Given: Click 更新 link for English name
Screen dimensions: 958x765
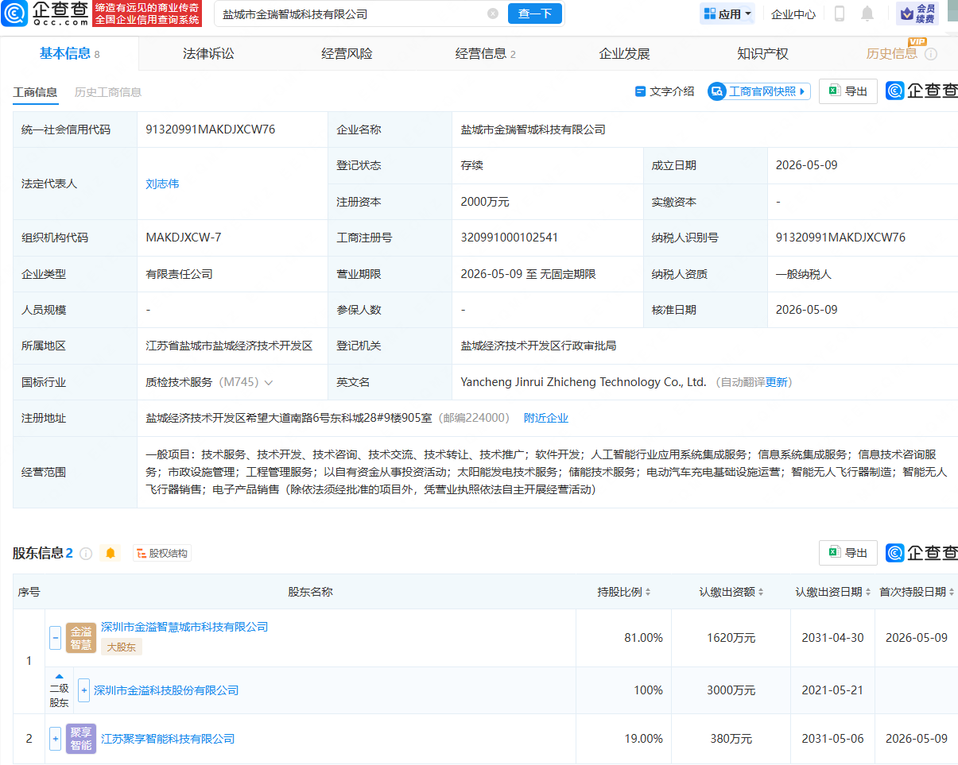Looking at the screenshot, I should click(776, 382).
